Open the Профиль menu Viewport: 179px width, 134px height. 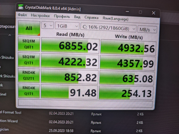62,16
